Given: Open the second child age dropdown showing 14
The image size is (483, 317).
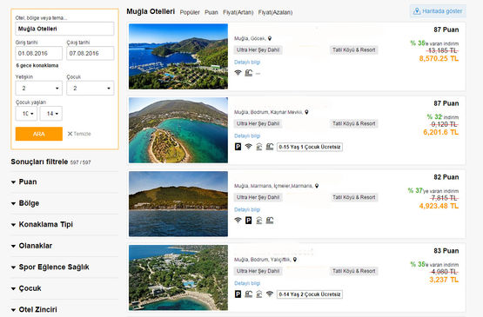Looking at the screenshot, I should pyautogui.click(x=51, y=114).
